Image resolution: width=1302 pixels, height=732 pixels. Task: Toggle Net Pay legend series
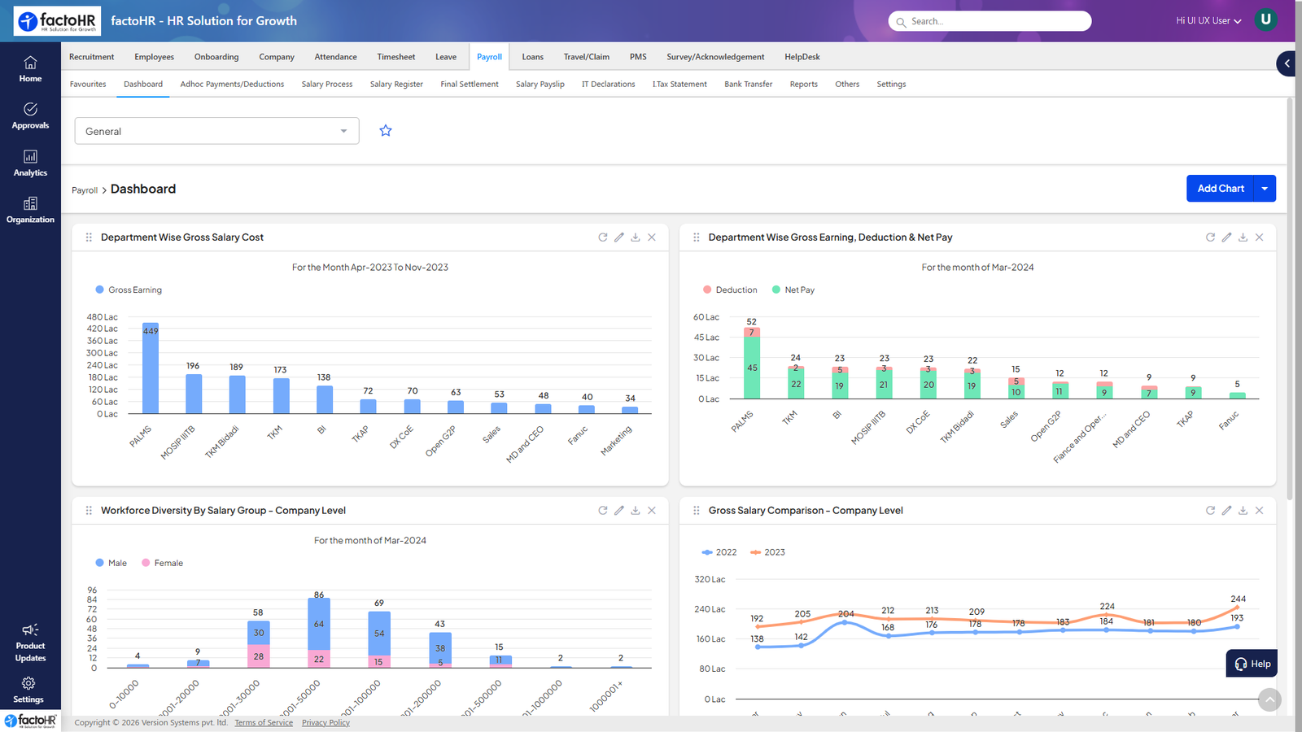[x=793, y=290]
